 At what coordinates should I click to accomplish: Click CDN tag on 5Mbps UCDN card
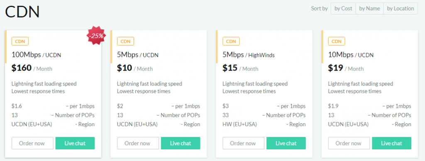pos(125,41)
